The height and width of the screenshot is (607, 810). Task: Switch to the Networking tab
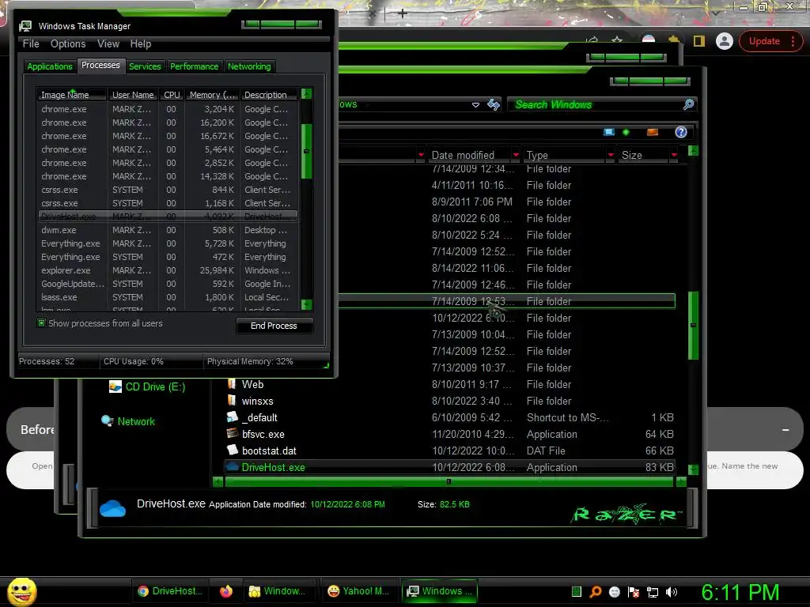[249, 66]
